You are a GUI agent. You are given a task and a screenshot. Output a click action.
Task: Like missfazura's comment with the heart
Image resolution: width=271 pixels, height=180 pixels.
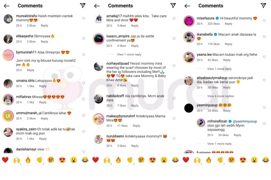tap(264, 21)
